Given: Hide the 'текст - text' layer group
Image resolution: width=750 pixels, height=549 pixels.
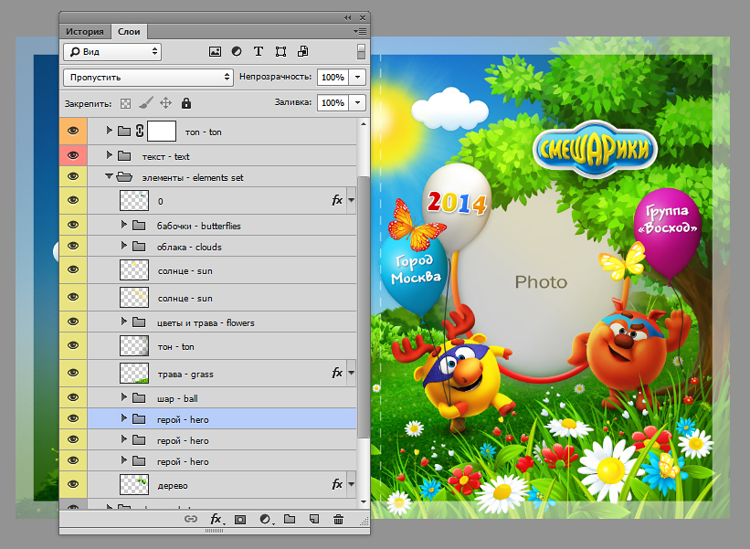Looking at the screenshot, I should 73,156.
